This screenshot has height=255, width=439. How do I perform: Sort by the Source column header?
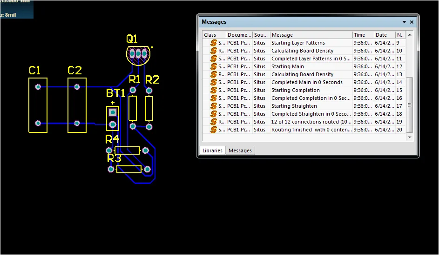click(261, 35)
